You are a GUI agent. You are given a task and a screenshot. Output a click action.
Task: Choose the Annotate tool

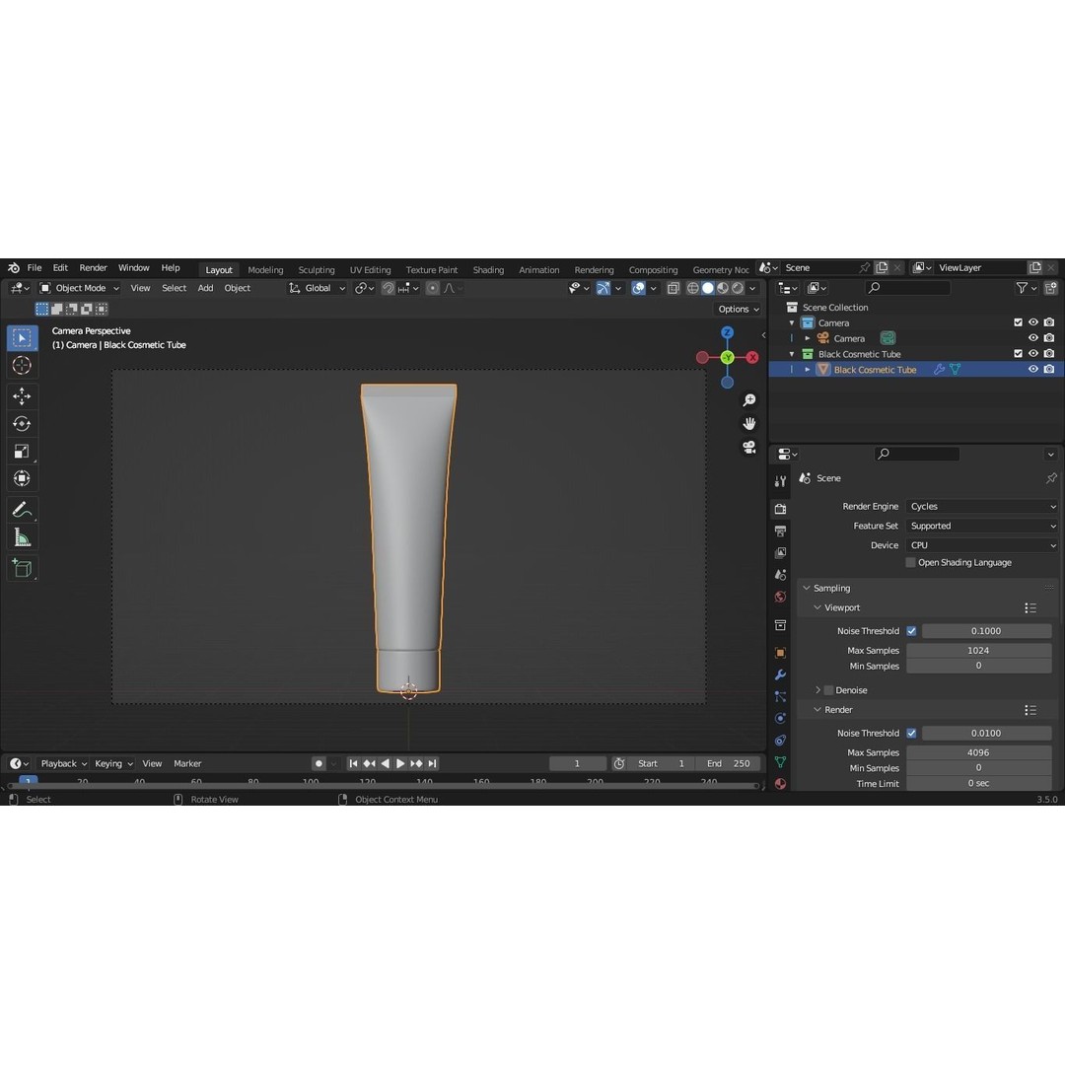[22, 510]
